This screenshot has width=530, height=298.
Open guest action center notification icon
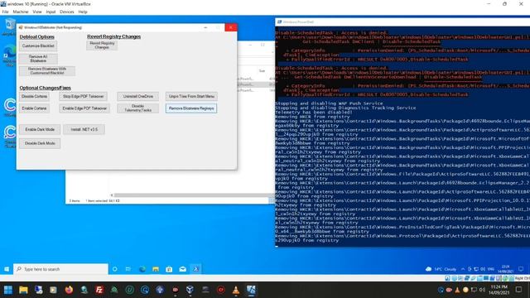click(x=521, y=269)
